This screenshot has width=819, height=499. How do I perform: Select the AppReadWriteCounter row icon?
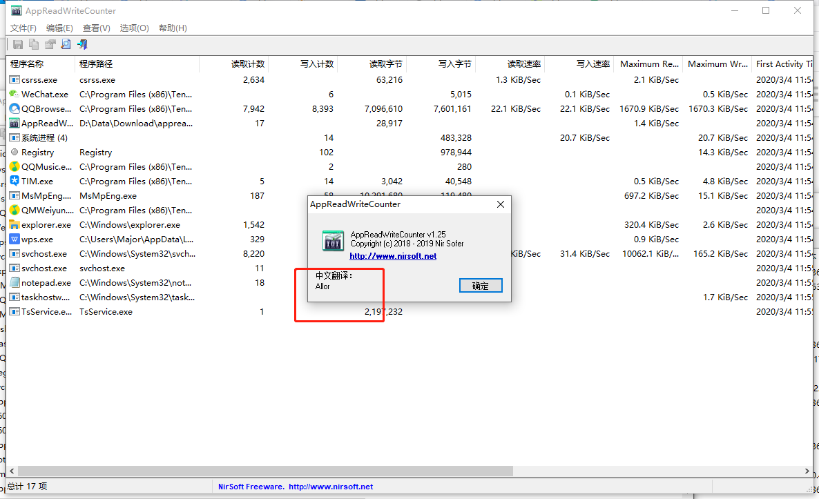coord(14,123)
